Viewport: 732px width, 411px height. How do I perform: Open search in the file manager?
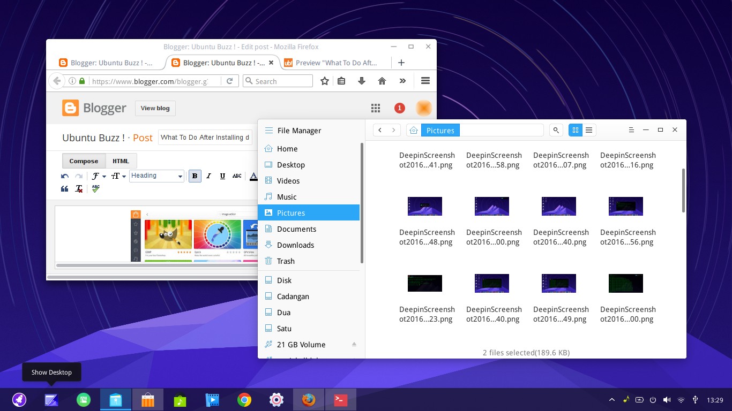(556, 130)
